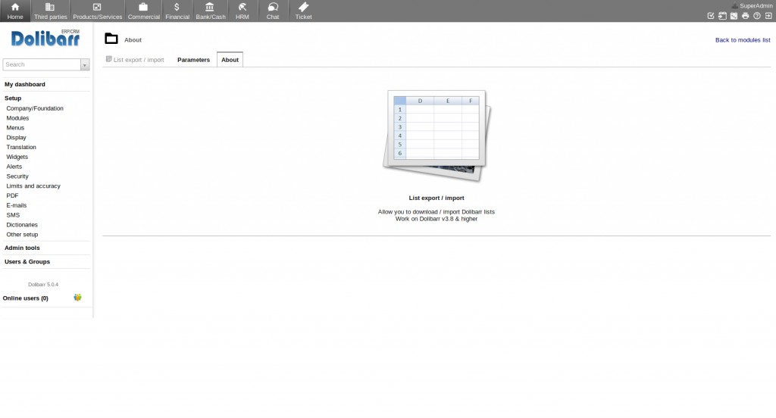Click the online users chat icon

pyautogui.click(x=77, y=298)
